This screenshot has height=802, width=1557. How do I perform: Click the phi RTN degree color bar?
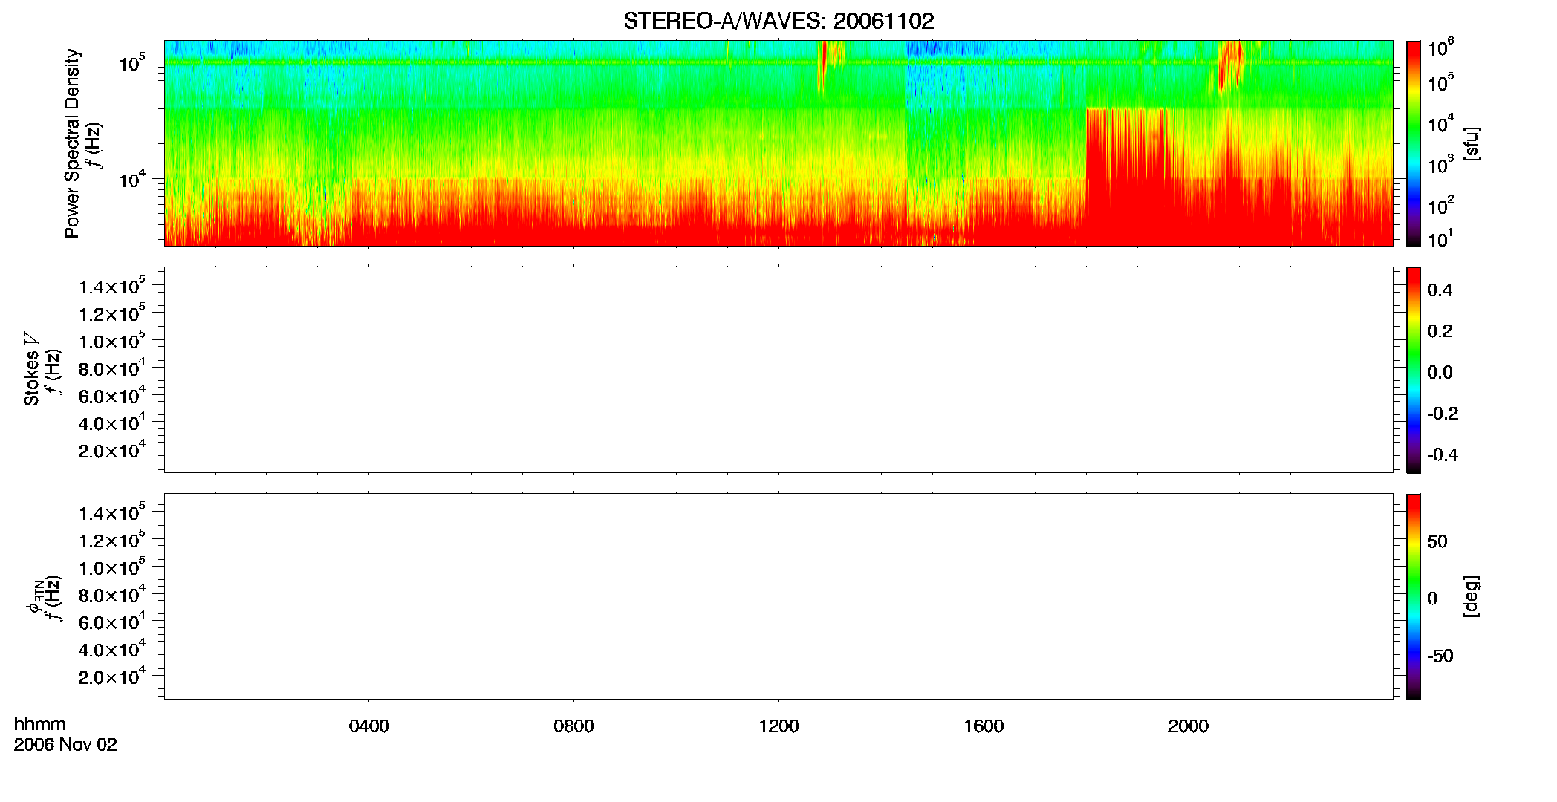click(x=1414, y=596)
